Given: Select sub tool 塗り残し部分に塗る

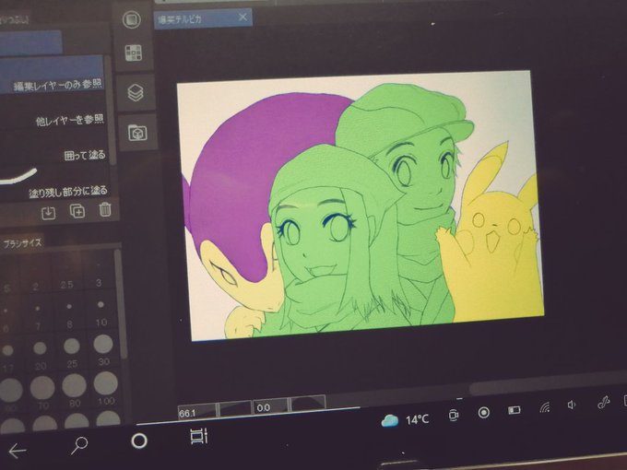Looking at the screenshot, I should (x=55, y=185).
